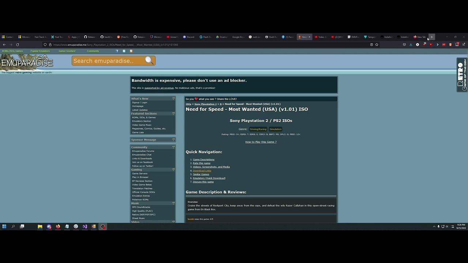Screen dimensions: 468x263
Task: Show hidden tray icons chevron
Action: 434,226
